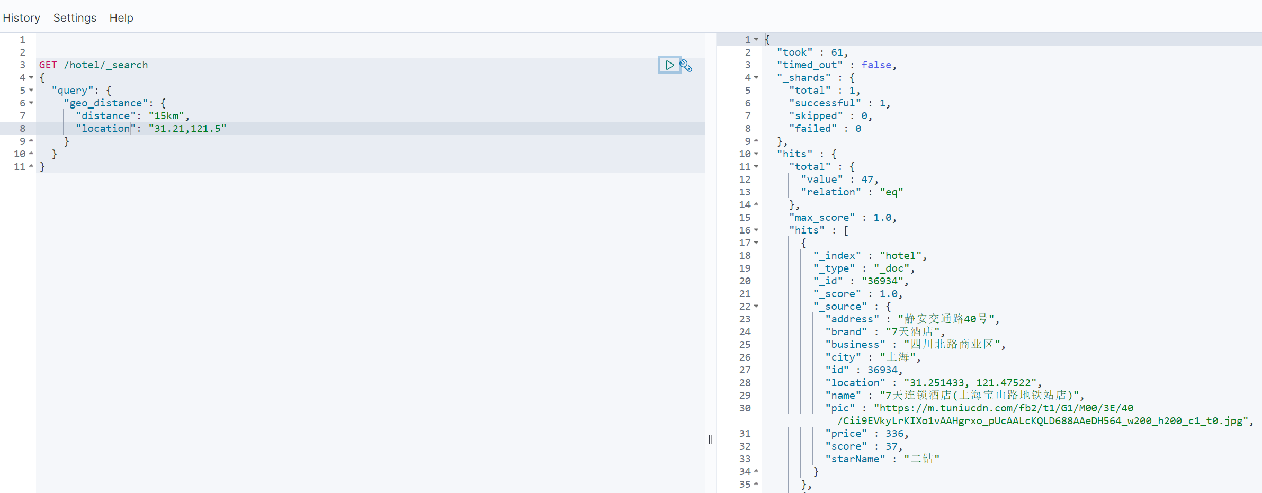Image resolution: width=1262 pixels, height=493 pixels.
Task: Click the "address" : "静安交通路40号" line
Action: pos(912,319)
